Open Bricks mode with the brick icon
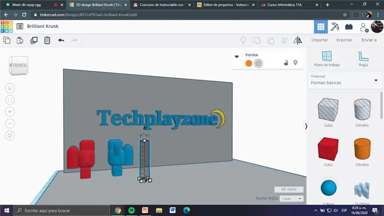 (x=349, y=27)
